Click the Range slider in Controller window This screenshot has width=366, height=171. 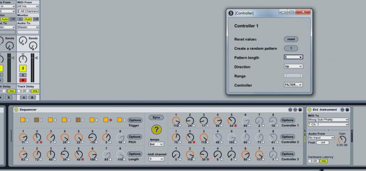[x=293, y=76]
